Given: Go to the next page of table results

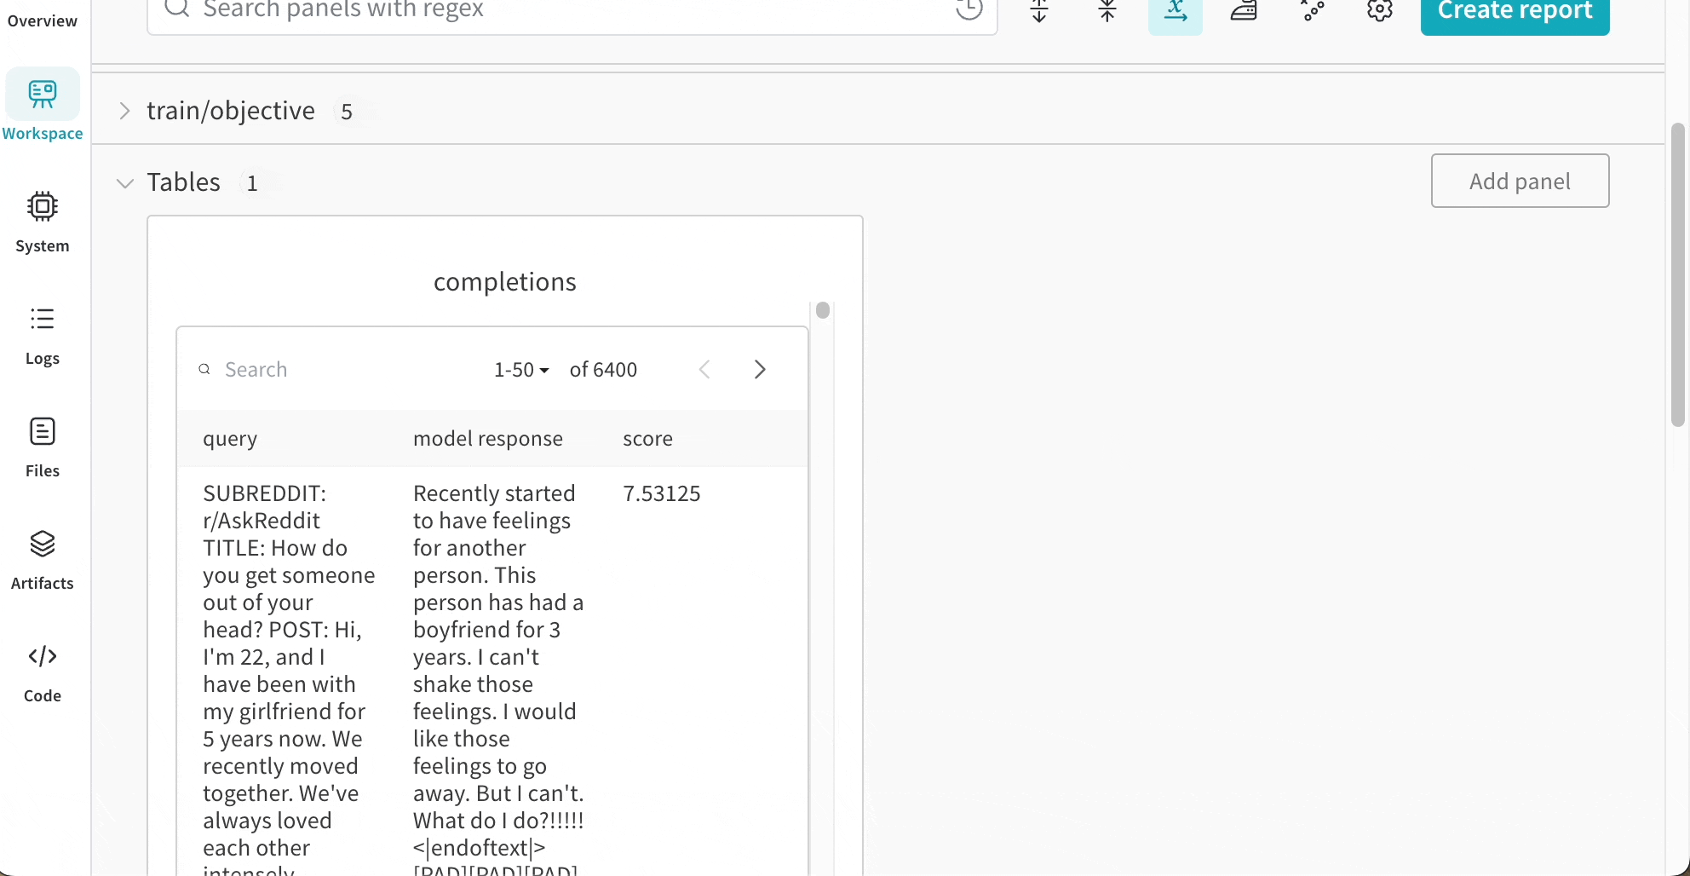Looking at the screenshot, I should (x=759, y=369).
